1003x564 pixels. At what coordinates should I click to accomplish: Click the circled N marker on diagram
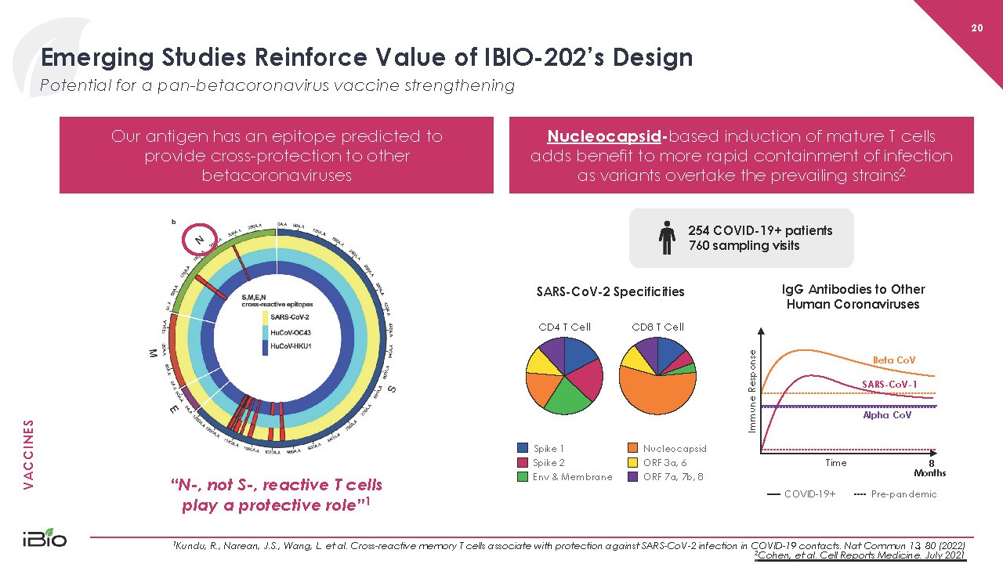pyautogui.click(x=199, y=239)
